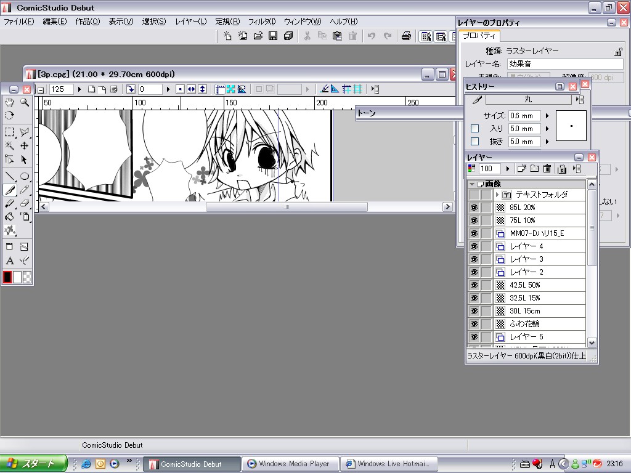Hide the レイヤー 4 layer
The height and width of the screenshot is (473, 631).
pyautogui.click(x=474, y=246)
